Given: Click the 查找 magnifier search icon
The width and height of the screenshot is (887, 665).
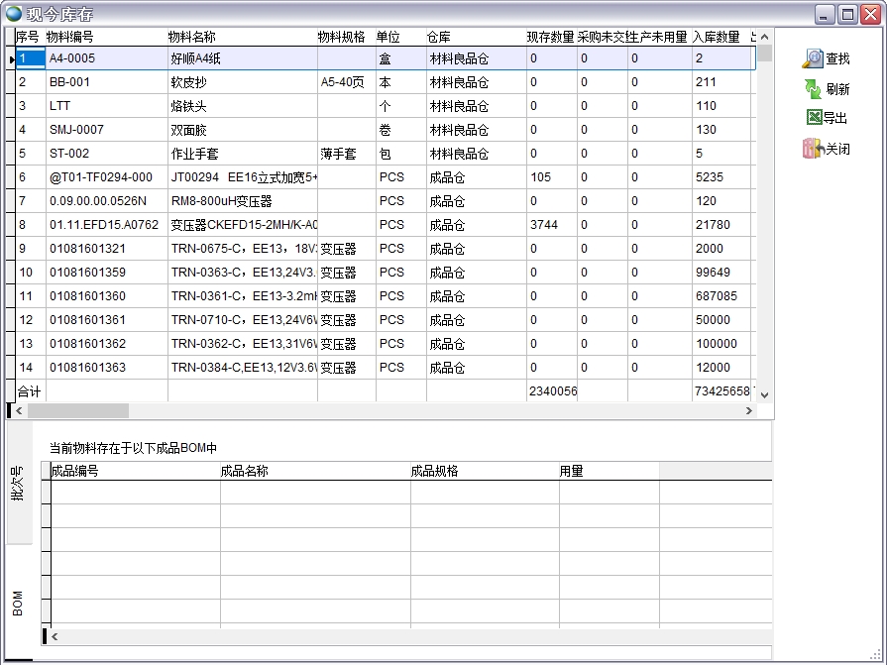Looking at the screenshot, I should pyautogui.click(x=813, y=56).
